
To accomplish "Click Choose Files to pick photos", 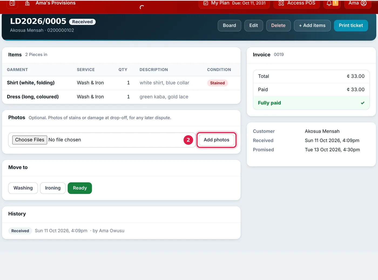I will coord(30,140).
